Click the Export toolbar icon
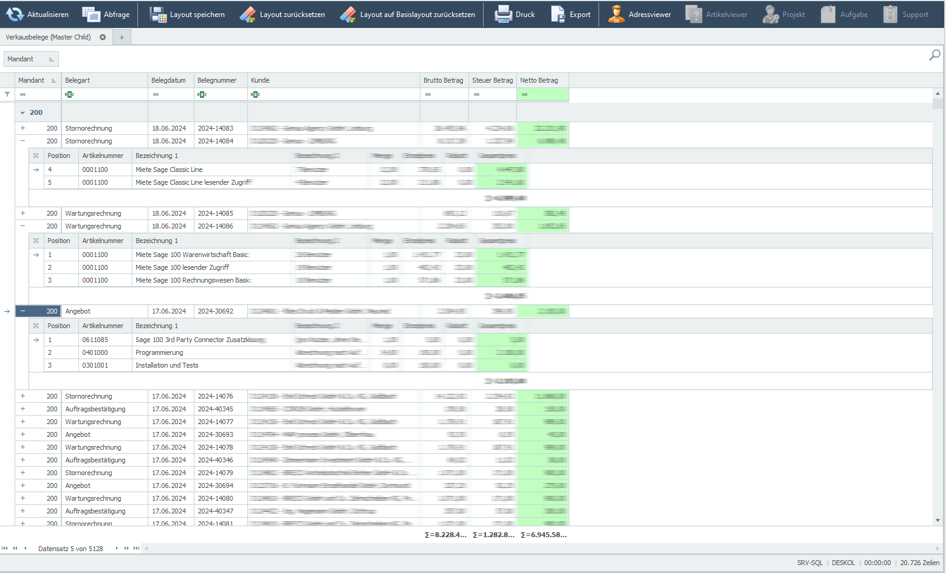The image size is (946, 573). [558, 14]
